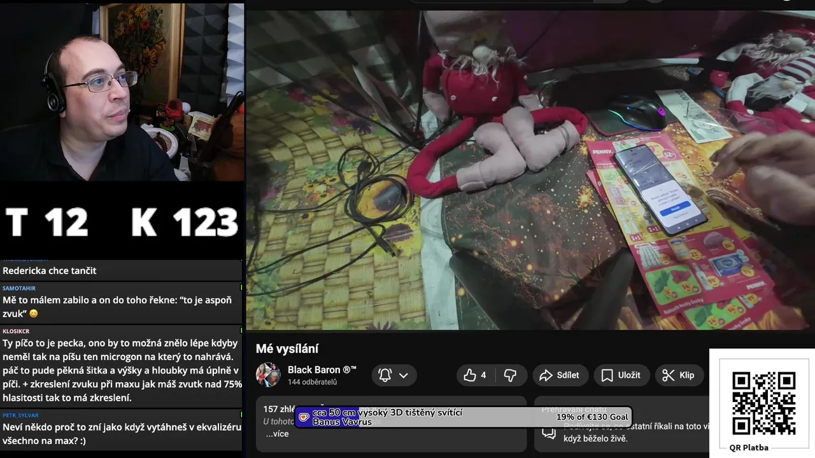
Task: Click the embedded YouTube video player
Action: pos(530,170)
